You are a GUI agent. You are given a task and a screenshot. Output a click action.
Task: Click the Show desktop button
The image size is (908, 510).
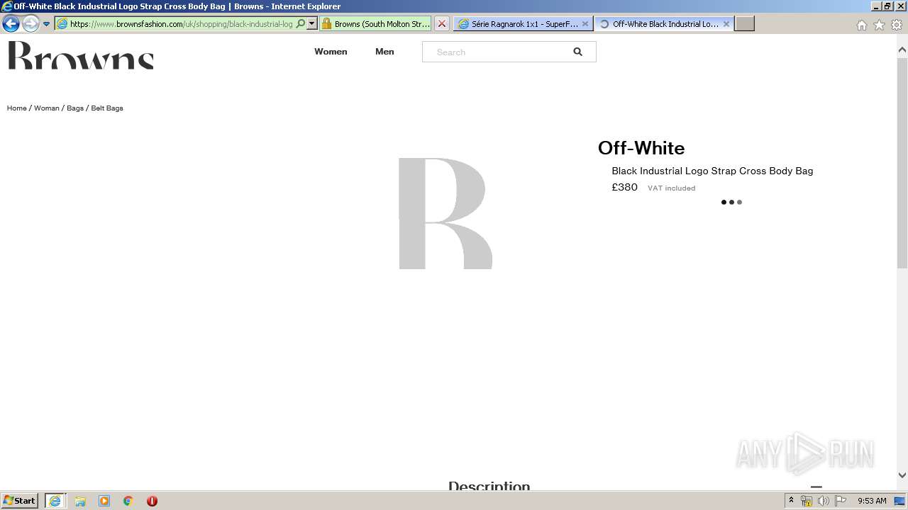900,501
